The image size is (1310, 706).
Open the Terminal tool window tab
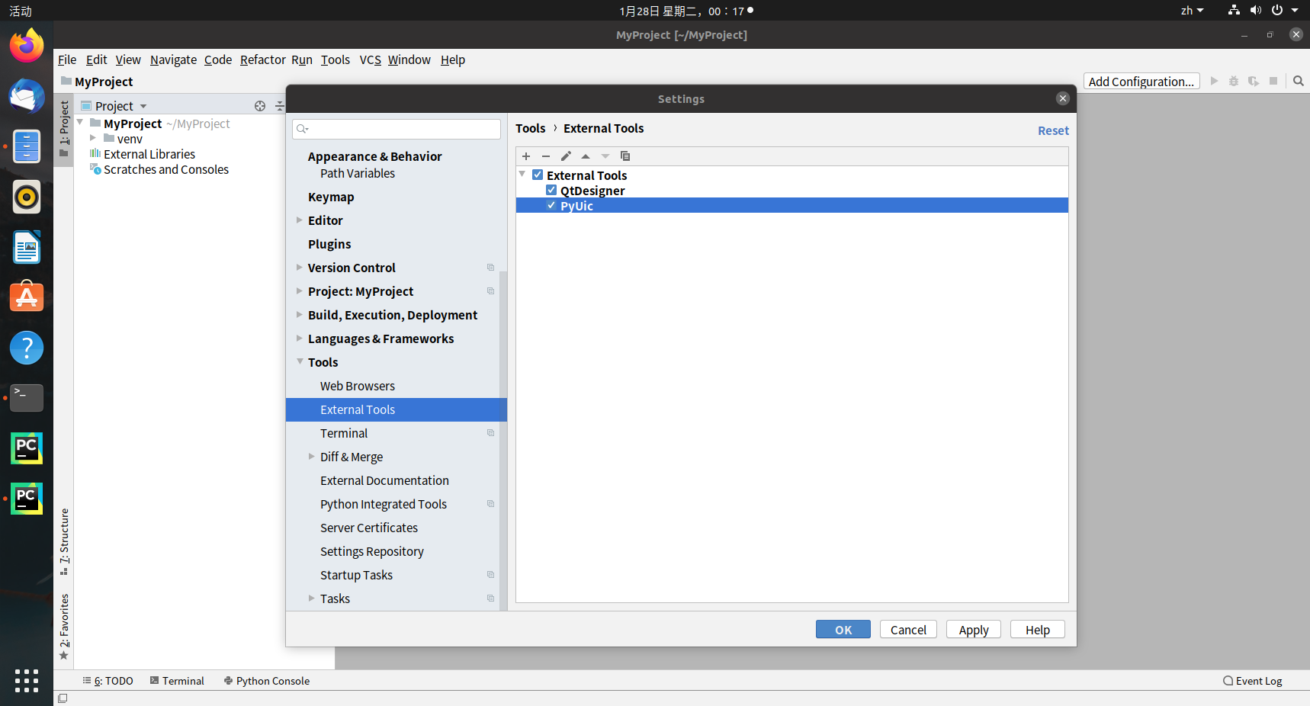point(177,681)
